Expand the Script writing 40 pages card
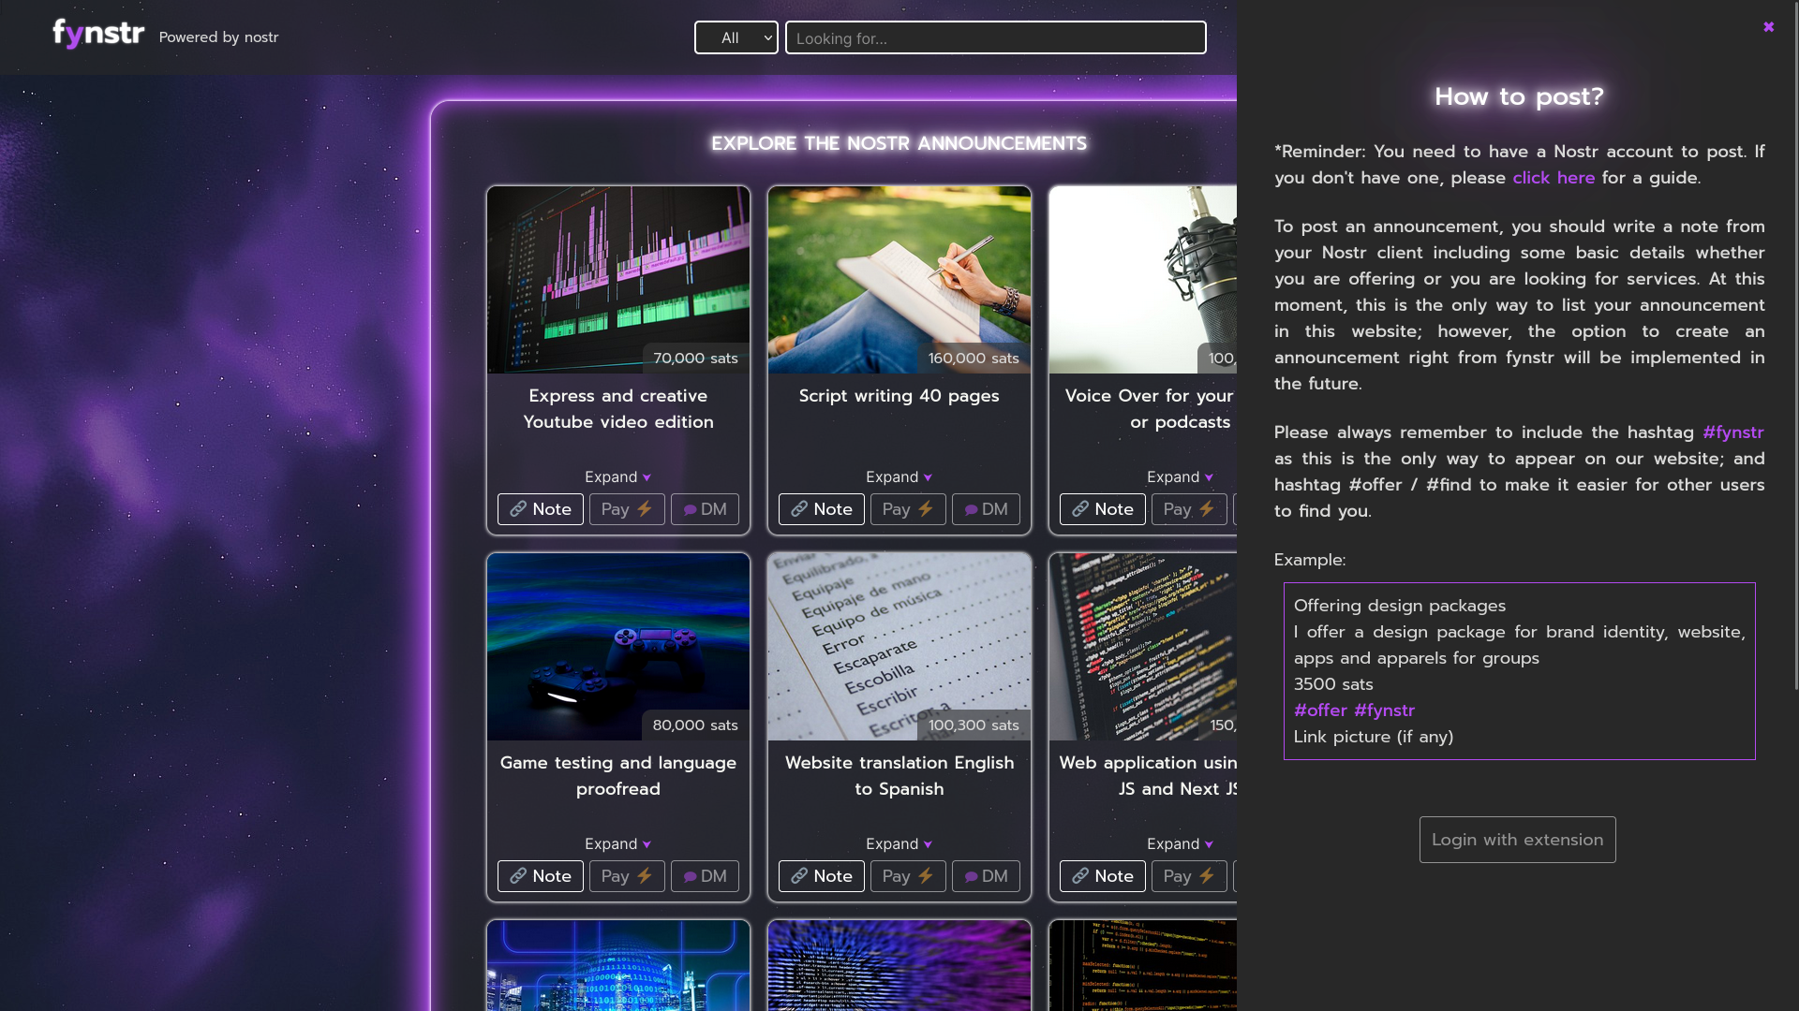1799x1011 pixels. point(899,477)
